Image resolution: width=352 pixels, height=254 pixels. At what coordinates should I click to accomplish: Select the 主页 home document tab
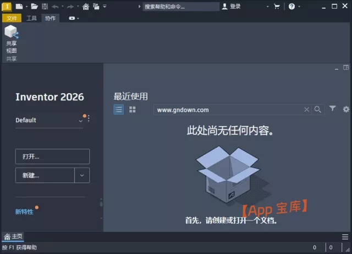point(13,236)
